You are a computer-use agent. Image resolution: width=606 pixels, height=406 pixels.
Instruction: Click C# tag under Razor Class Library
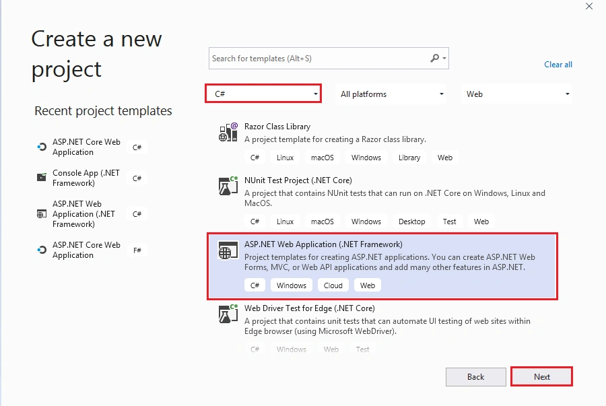point(255,158)
